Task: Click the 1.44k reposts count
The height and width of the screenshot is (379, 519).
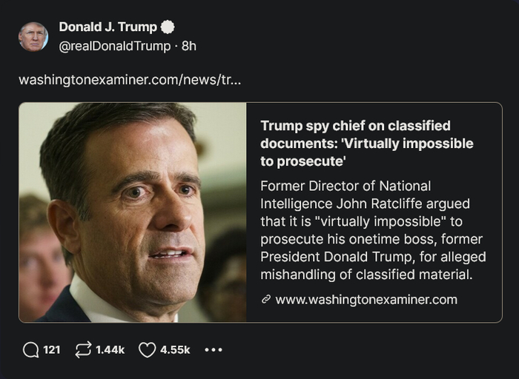Action: pyautogui.click(x=110, y=349)
